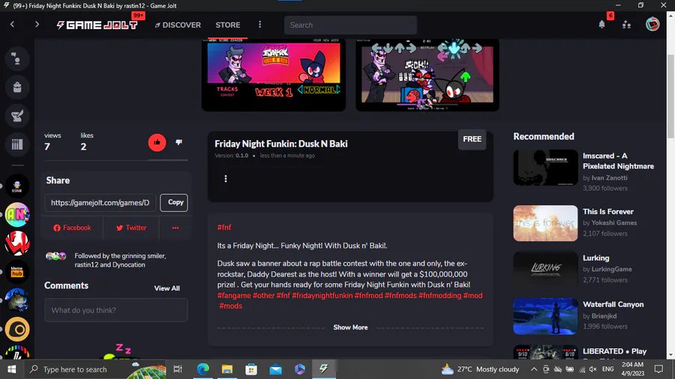Viewport: 675px width, 379px height.
Task: Open the top navigation more-options menu
Action: [x=259, y=25]
